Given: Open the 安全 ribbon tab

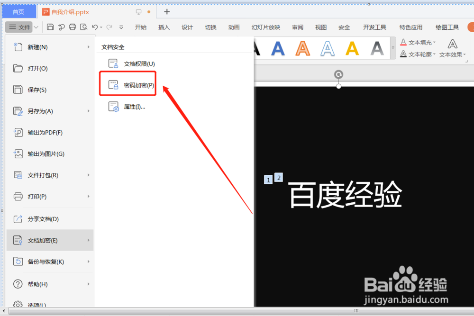Looking at the screenshot, I should click(344, 27).
